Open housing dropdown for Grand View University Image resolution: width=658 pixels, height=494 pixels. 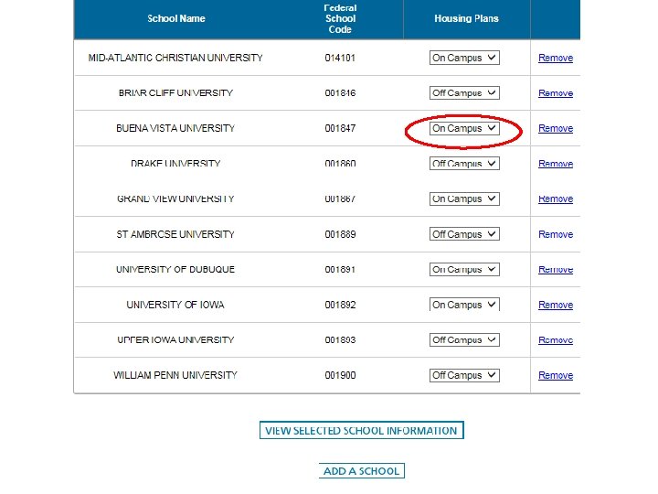tap(464, 199)
